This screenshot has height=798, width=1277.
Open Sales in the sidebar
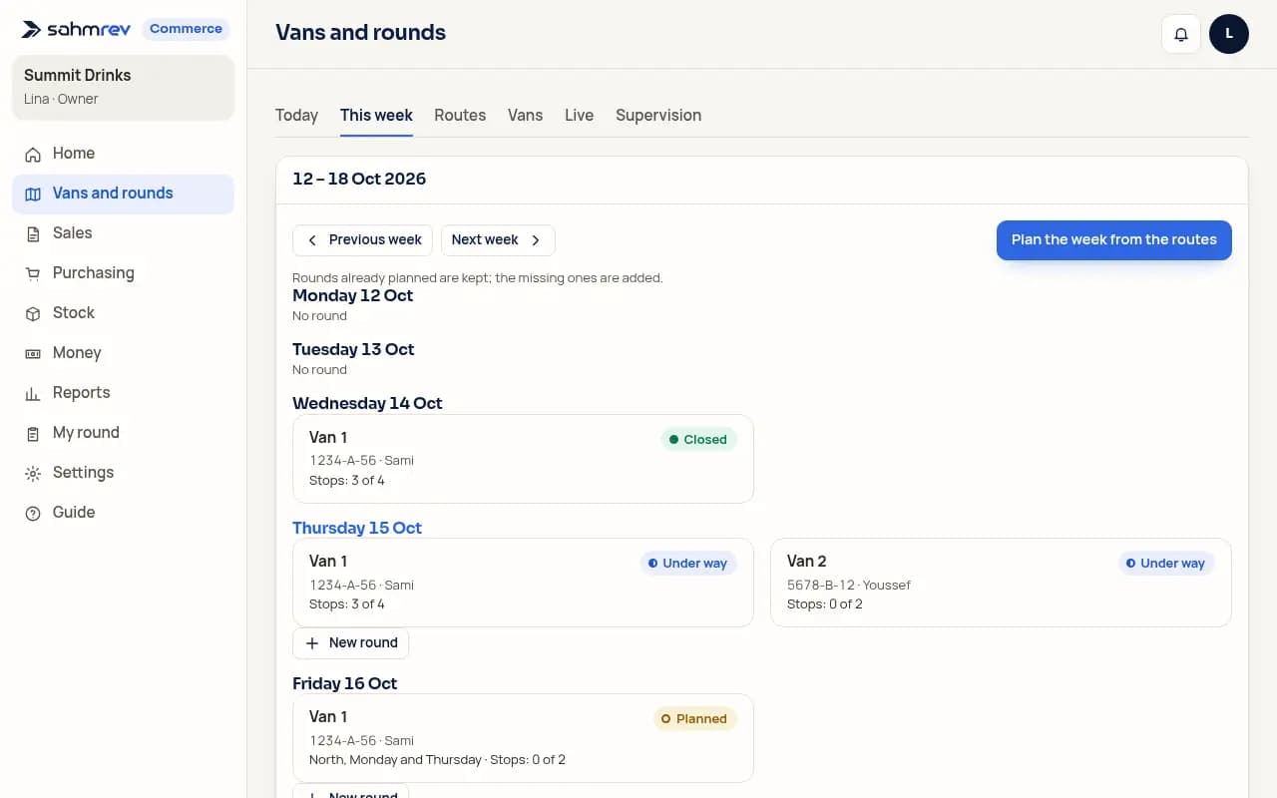[x=123, y=233]
